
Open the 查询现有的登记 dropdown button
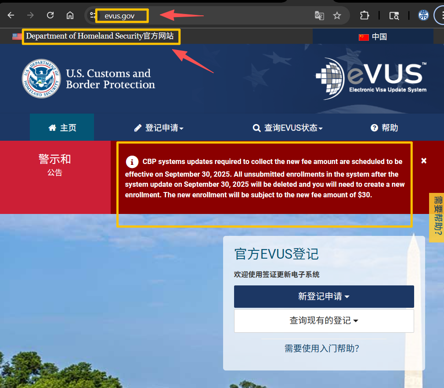(x=324, y=321)
